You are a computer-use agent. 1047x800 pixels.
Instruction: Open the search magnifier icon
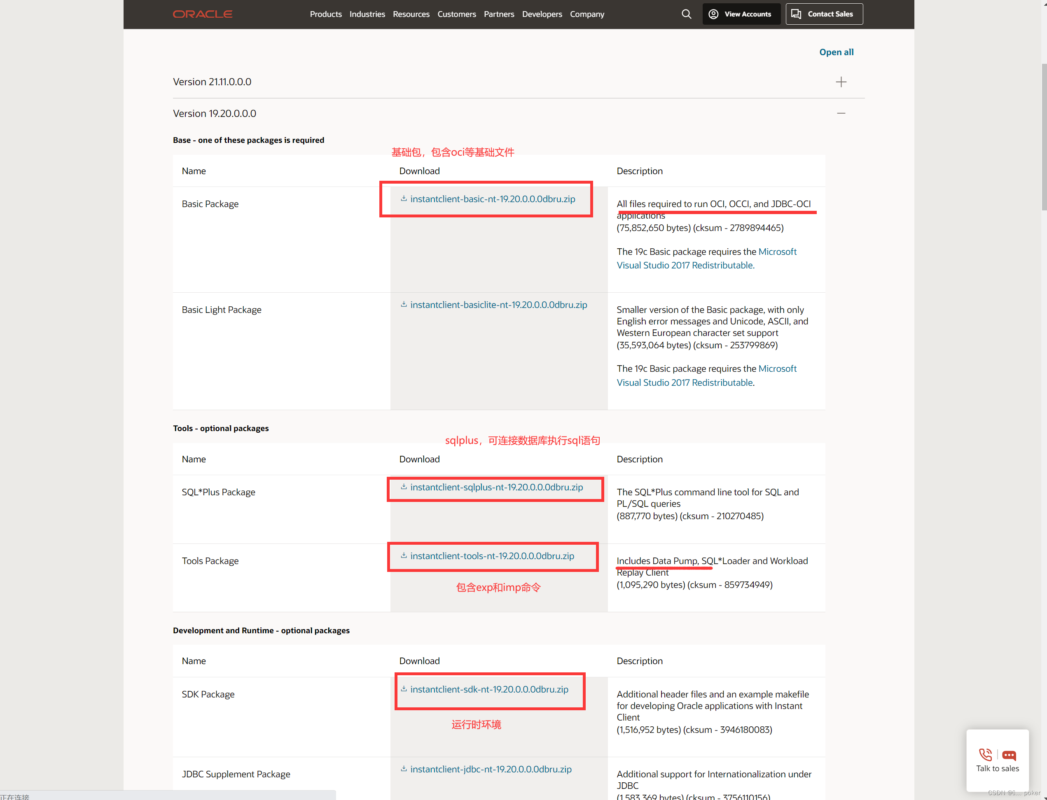point(686,14)
